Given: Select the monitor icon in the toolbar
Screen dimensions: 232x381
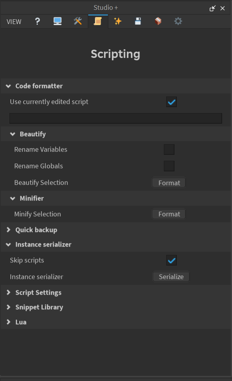Looking at the screenshot, I should tap(58, 22).
